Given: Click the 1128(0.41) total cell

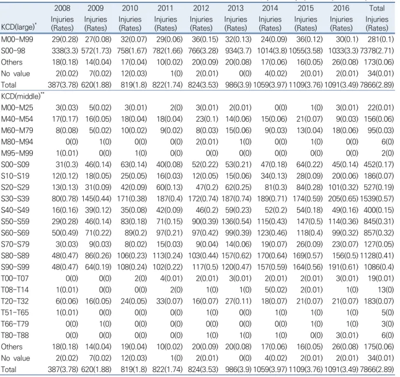Looking at the screenshot, I should click(x=377, y=255).
